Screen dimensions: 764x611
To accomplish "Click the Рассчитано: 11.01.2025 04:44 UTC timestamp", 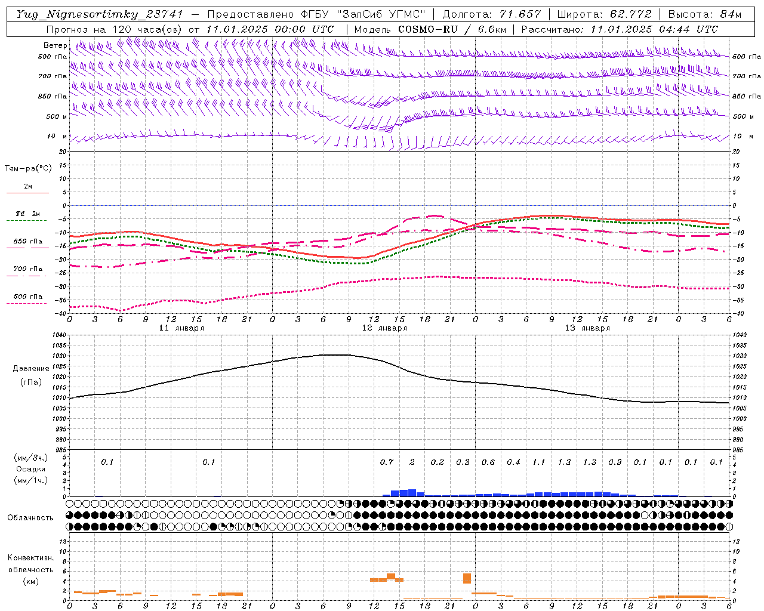I will pos(620,29).
